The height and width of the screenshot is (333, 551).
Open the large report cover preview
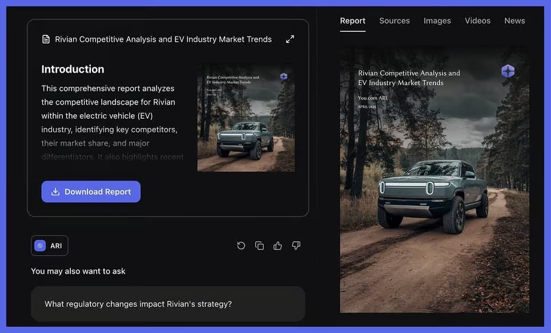click(x=434, y=179)
